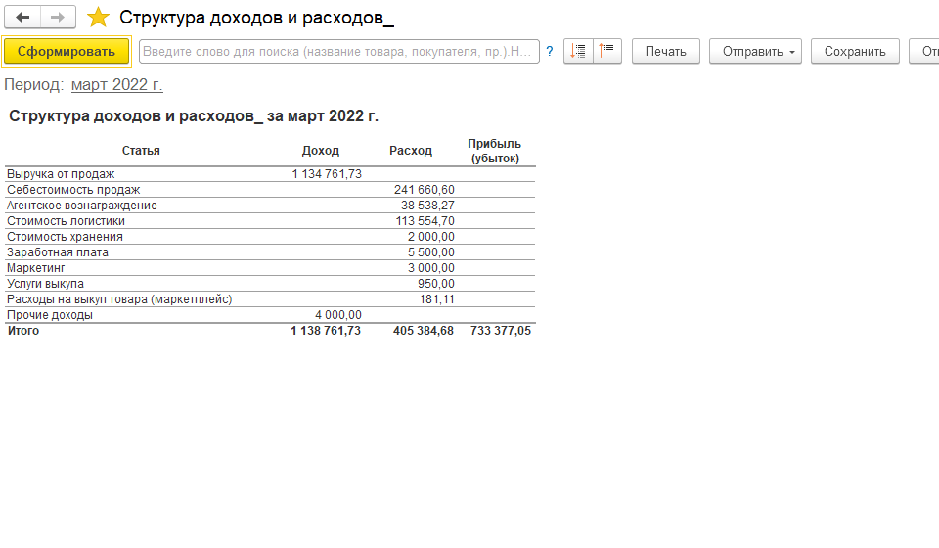The width and height of the screenshot is (939, 548).
Task: Select the Себестоимость продаж row
Action: (x=73, y=190)
